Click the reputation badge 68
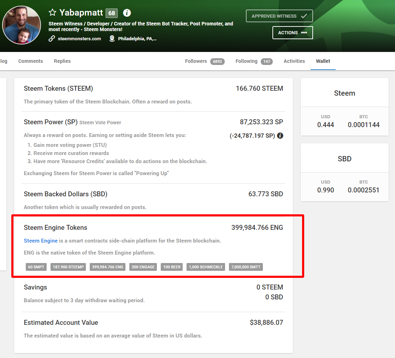Screen dimensions: 395x358 [x=112, y=13]
